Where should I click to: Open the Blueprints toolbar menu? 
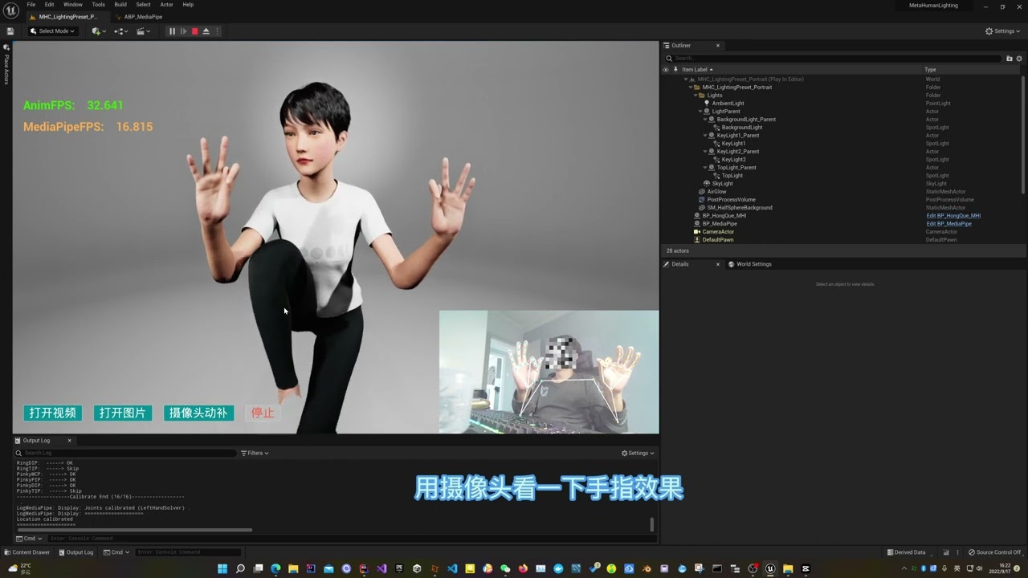tap(121, 31)
